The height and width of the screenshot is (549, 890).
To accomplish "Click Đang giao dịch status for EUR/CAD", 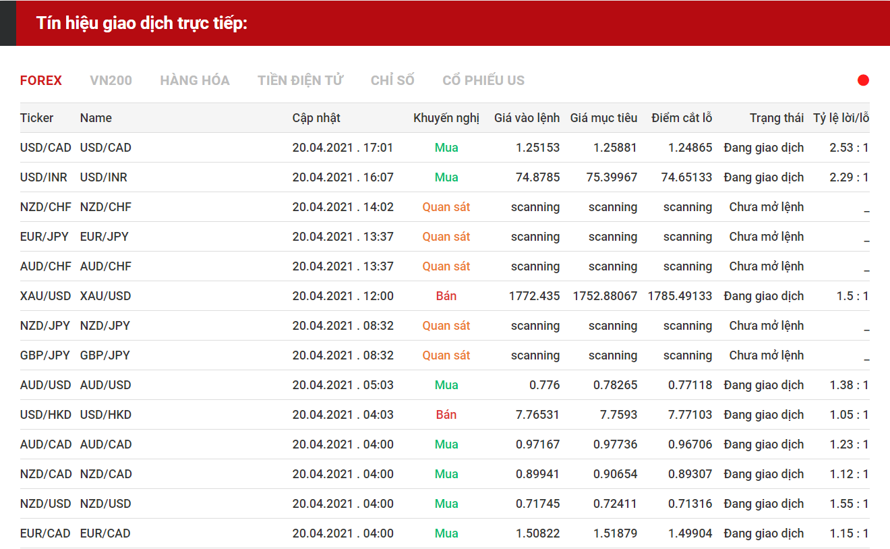I will [x=764, y=533].
